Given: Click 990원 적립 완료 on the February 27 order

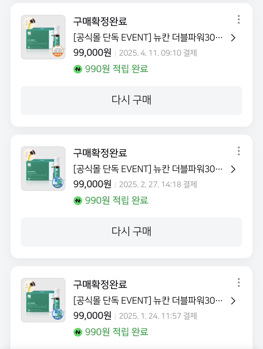Looking at the screenshot, I should [117, 200].
